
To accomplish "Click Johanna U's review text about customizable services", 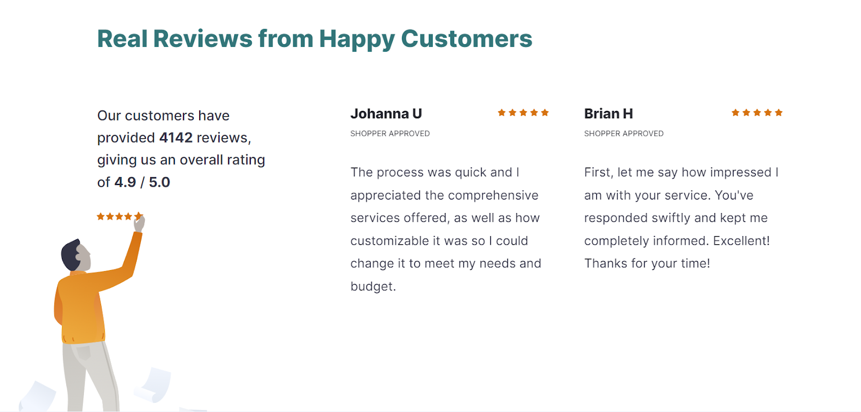I will click(x=446, y=229).
